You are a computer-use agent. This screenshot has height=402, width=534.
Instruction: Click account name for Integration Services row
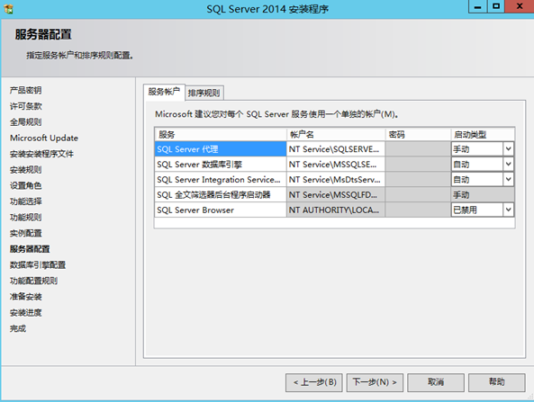click(x=336, y=179)
